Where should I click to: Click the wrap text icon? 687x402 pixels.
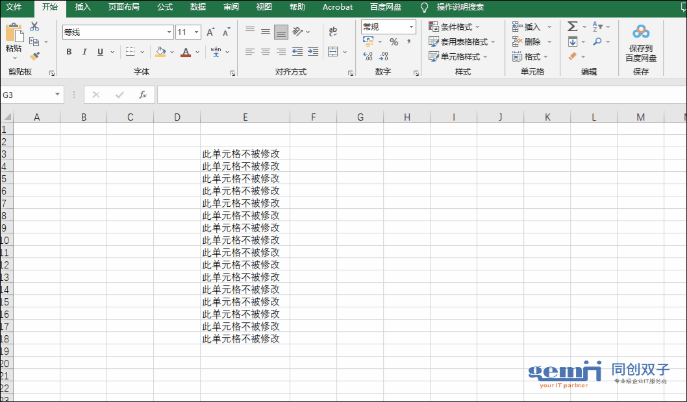pos(333,32)
